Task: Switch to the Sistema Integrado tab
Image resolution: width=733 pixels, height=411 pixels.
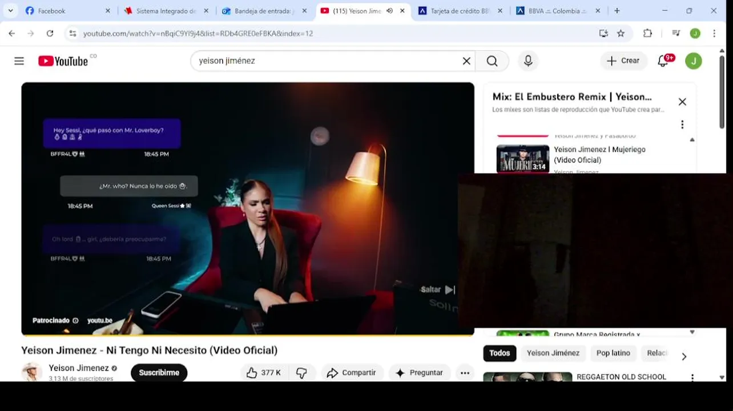Action: pos(166,11)
